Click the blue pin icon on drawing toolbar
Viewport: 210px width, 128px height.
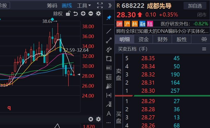109,18
